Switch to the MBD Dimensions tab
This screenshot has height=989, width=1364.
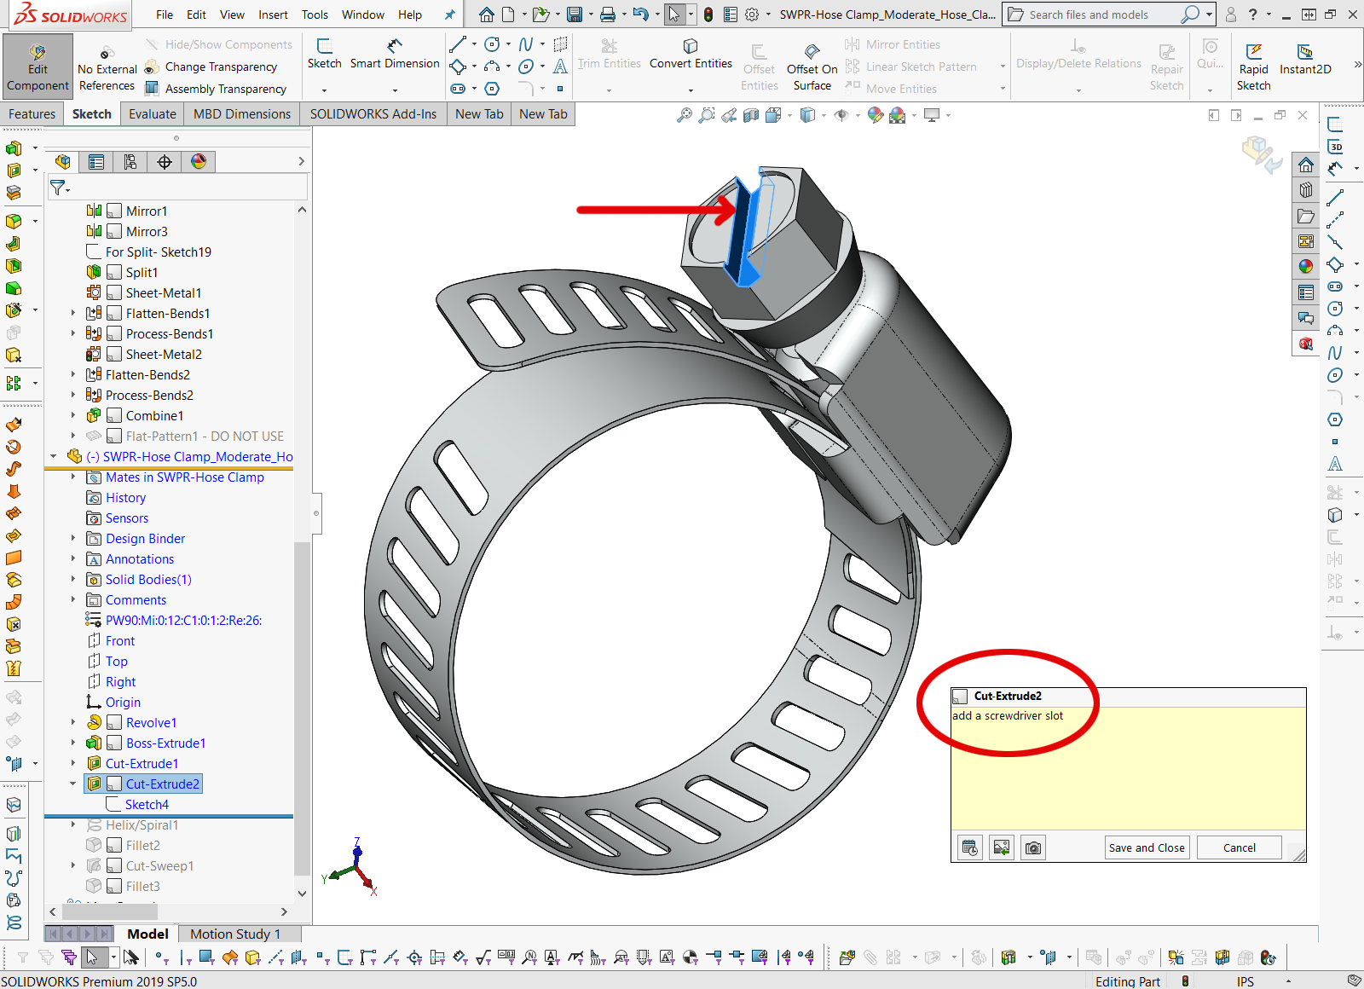point(242,114)
